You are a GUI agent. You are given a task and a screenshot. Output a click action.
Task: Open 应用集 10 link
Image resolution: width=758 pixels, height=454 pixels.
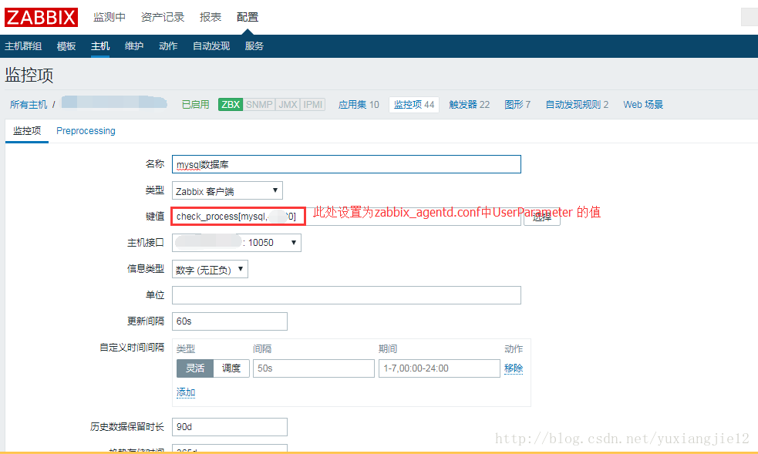pyautogui.click(x=359, y=104)
